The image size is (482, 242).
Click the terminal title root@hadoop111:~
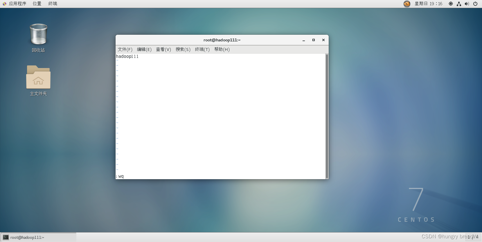pos(222,40)
